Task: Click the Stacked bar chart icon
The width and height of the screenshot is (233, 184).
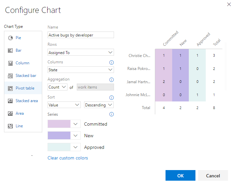Action: [10, 76]
